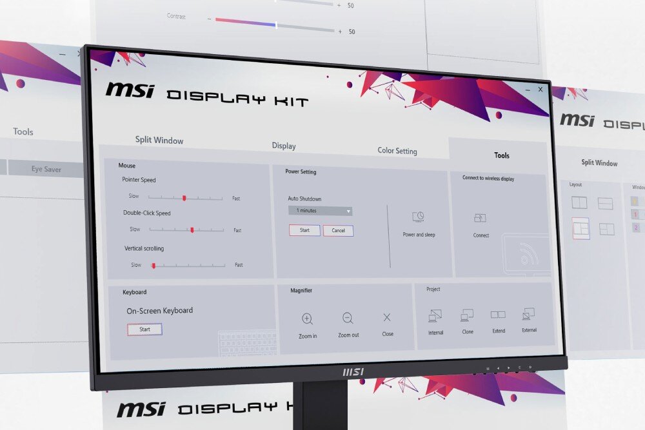Switch to the Split Window tab
This screenshot has height=430, width=645.
[159, 140]
